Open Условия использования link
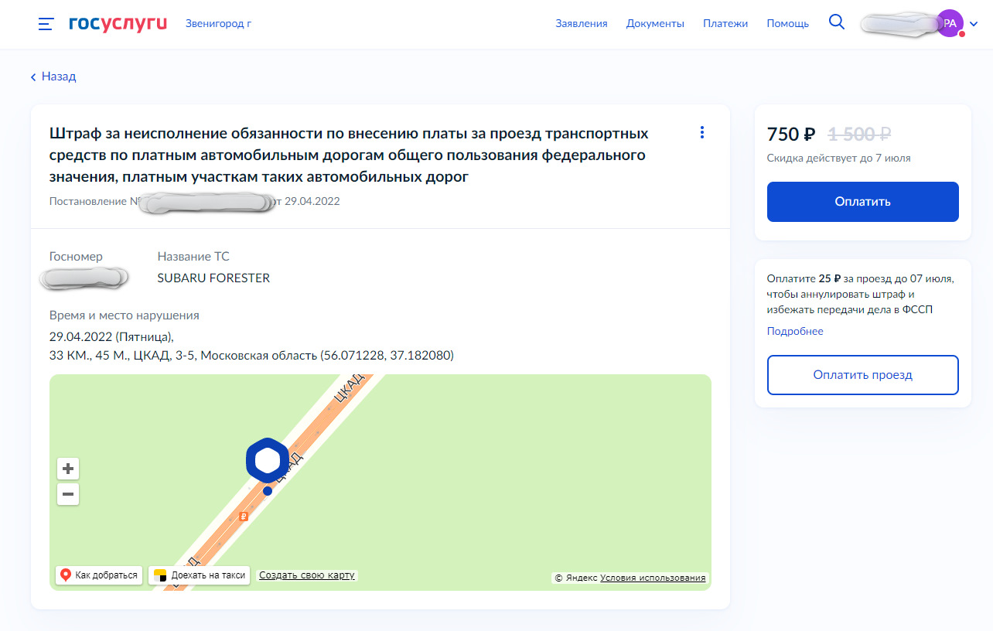This screenshot has width=993, height=631. 653,578
